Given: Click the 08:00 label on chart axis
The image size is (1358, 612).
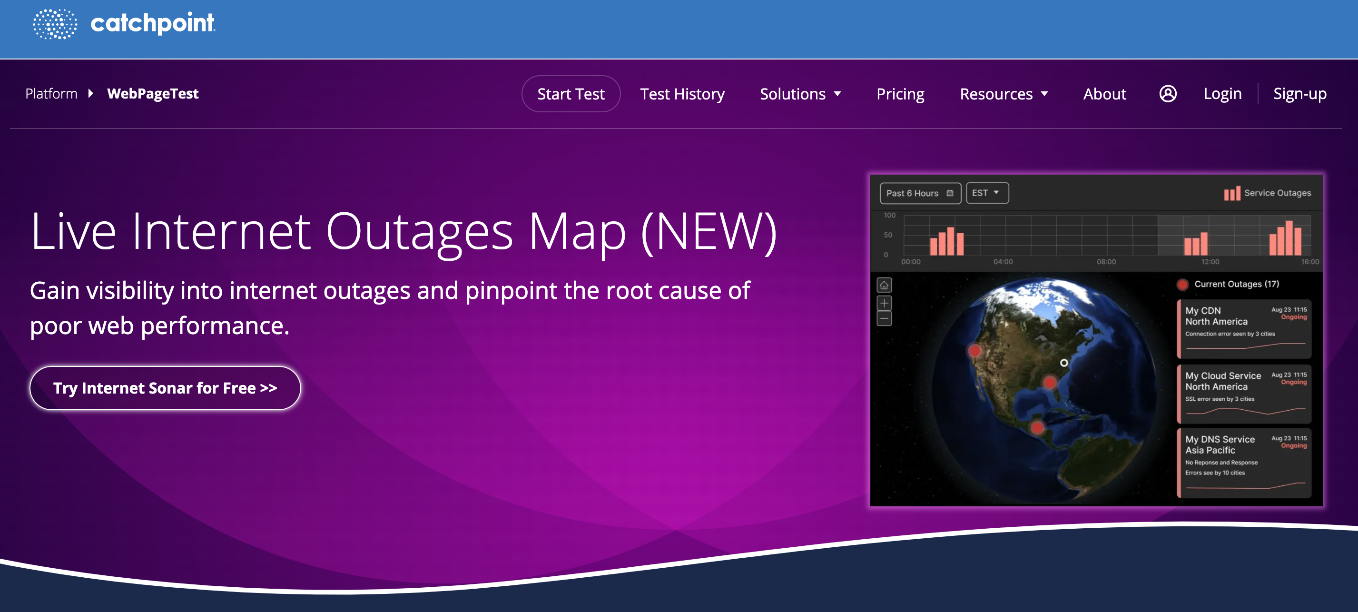Looking at the screenshot, I should (1106, 262).
